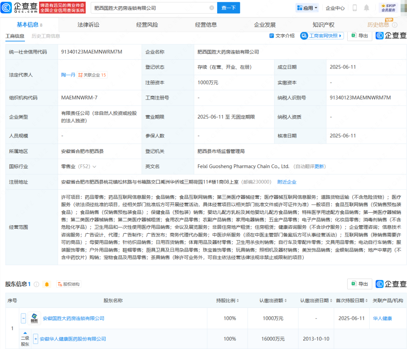Switch to 经营信息 tab

point(206,25)
